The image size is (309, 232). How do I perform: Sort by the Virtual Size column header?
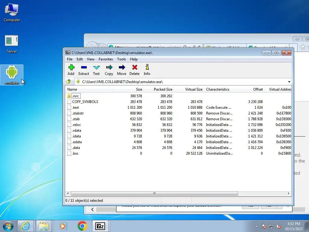pyautogui.click(x=189, y=89)
